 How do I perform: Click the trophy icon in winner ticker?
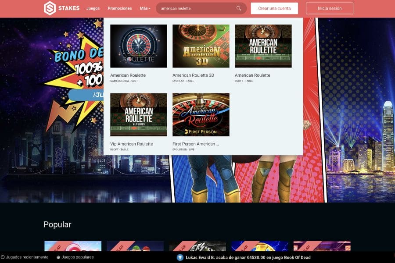(180, 257)
